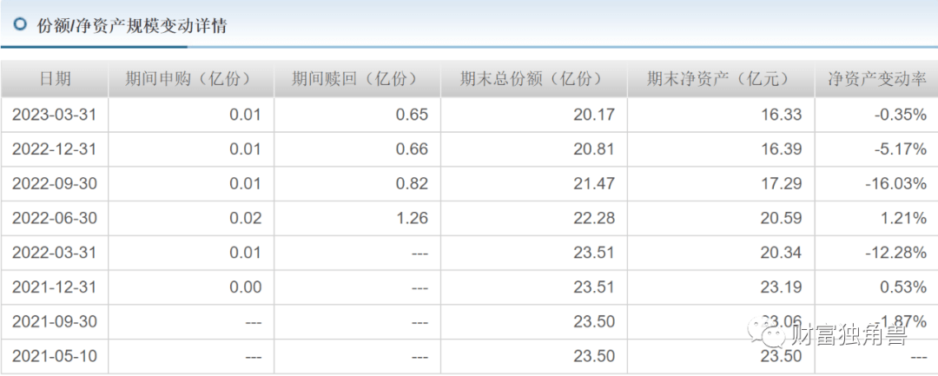938x376 pixels.
Task: Select the 2022-12-31 date row
Action: pyautogui.click(x=54, y=149)
